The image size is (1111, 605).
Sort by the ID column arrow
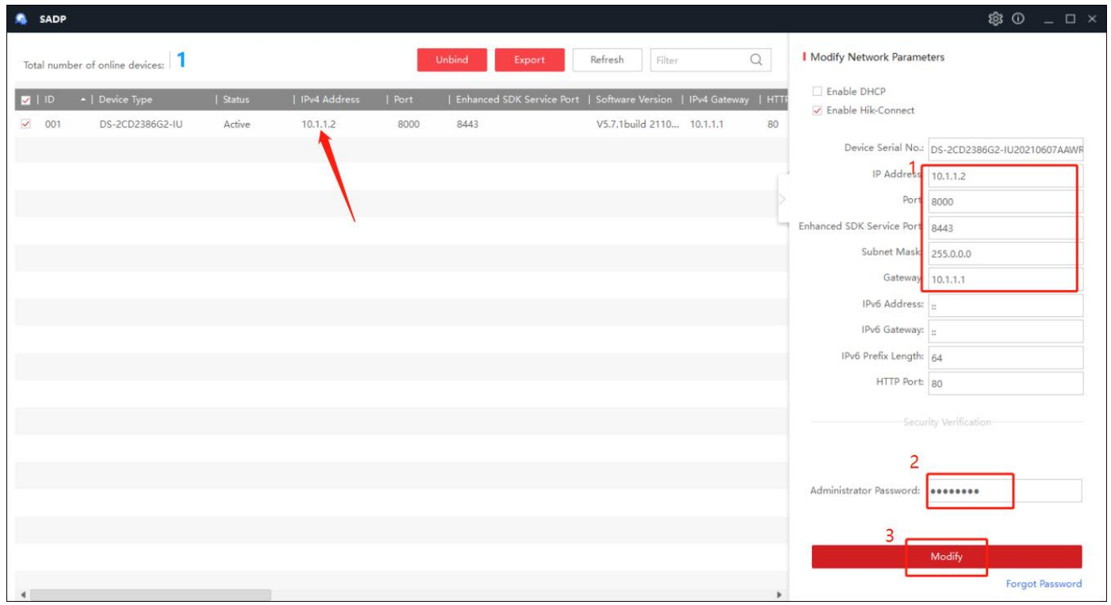83,100
